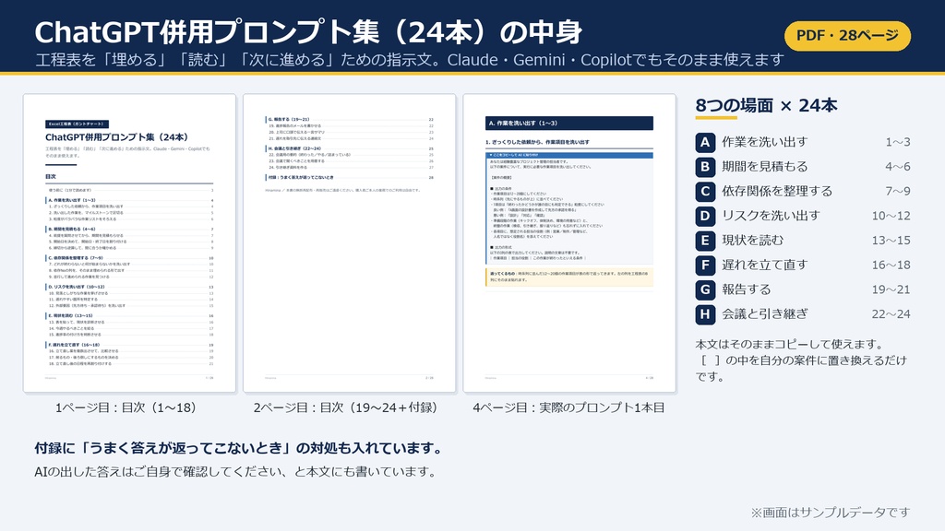945x531 pixels.
Task: Click the range 16〜18 in the list
Action: coord(891,265)
